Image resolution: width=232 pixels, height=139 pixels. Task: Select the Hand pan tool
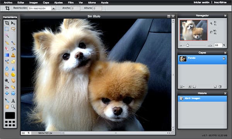[x=7, y=107]
